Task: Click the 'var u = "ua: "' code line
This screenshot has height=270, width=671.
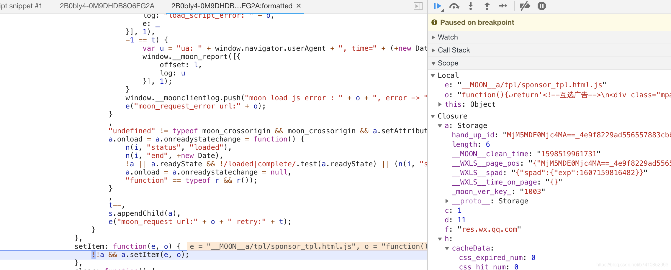Action: coord(285,48)
